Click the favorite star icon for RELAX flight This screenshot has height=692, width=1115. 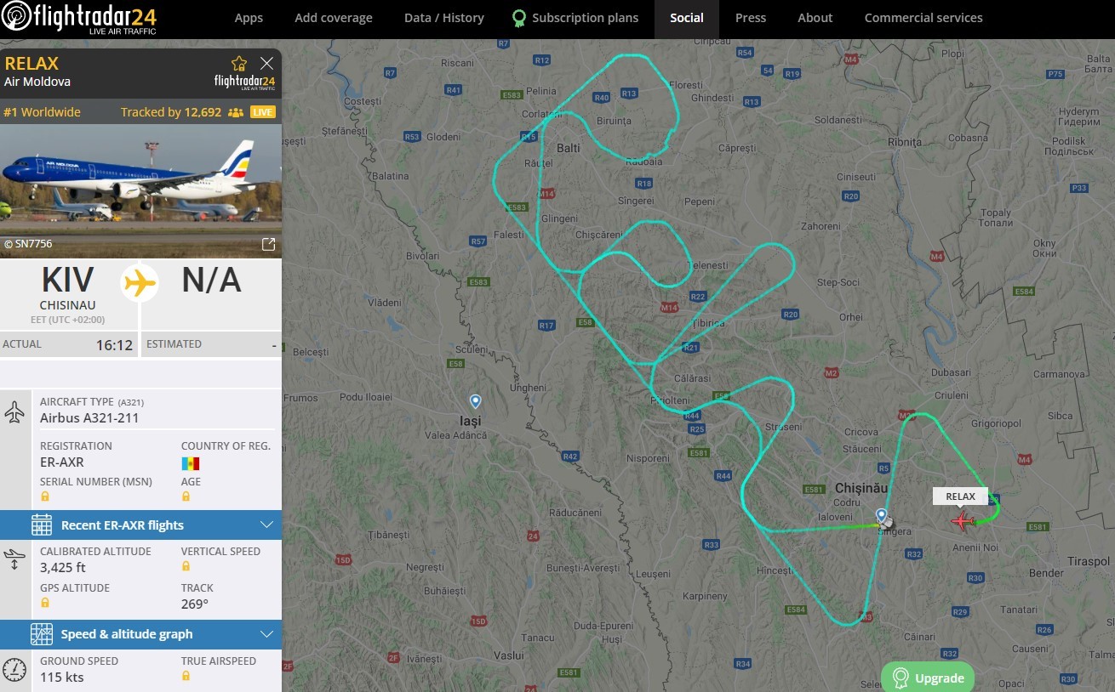click(239, 63)
